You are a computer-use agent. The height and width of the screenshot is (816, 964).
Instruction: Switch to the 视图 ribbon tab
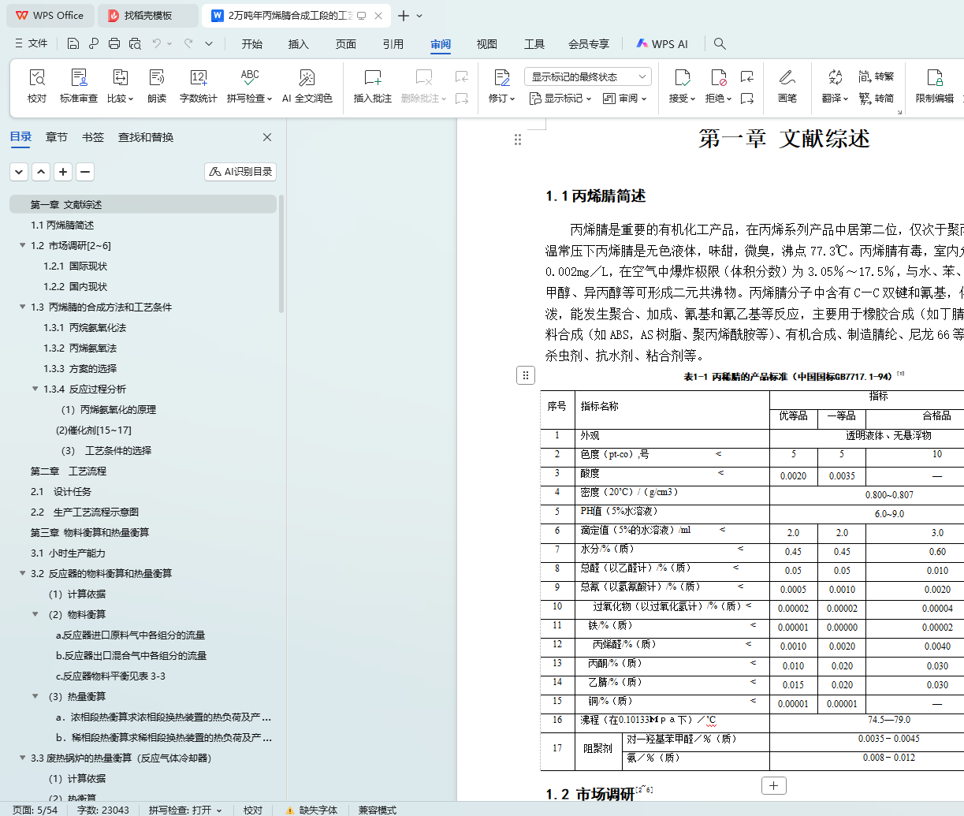[487, 44]
